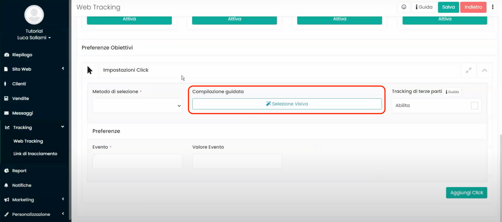
Task: Click the Report pie chart icon
Action: [x=7, y=171]
